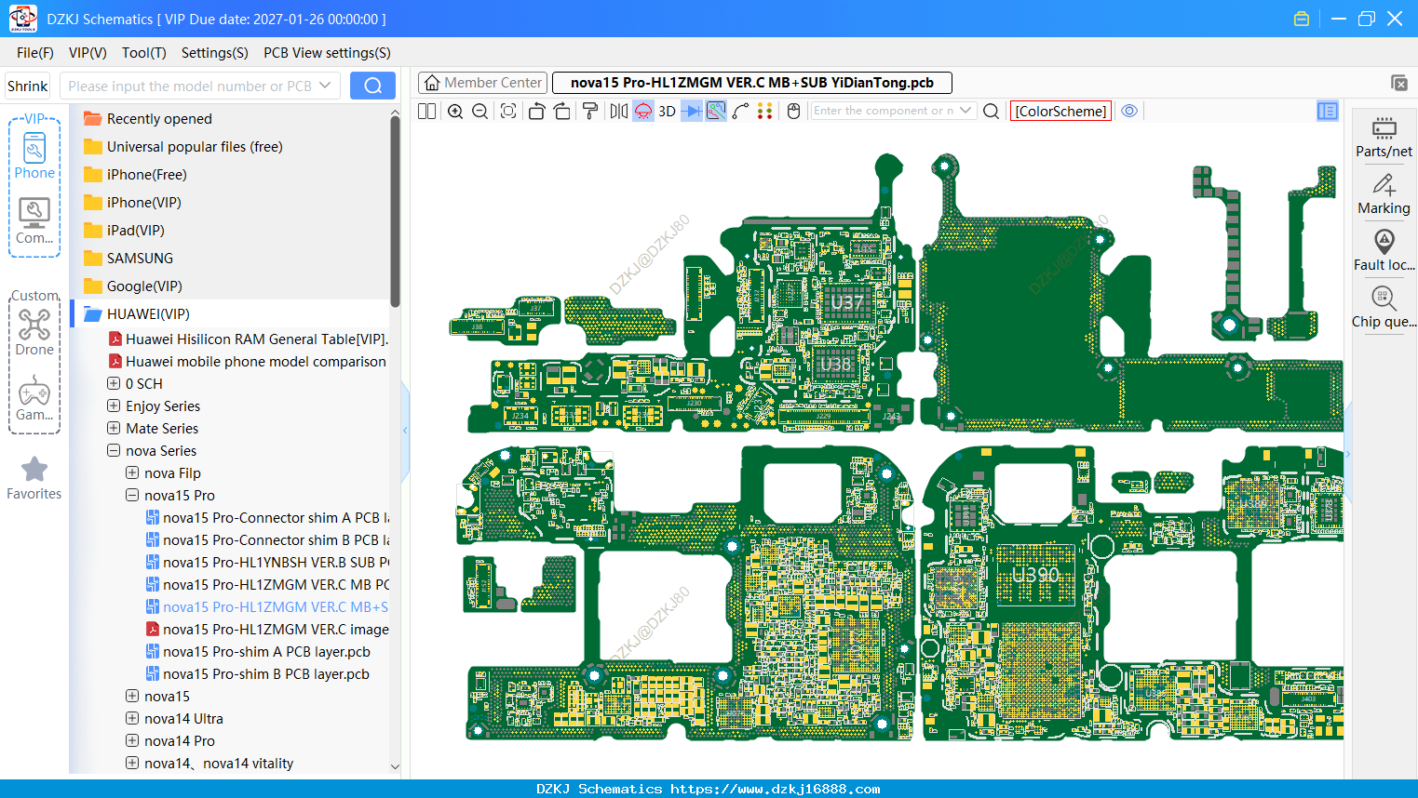Toggle the diode mode highlighted icon
This screenshot has width=1418, height=798.
[692, 111]
